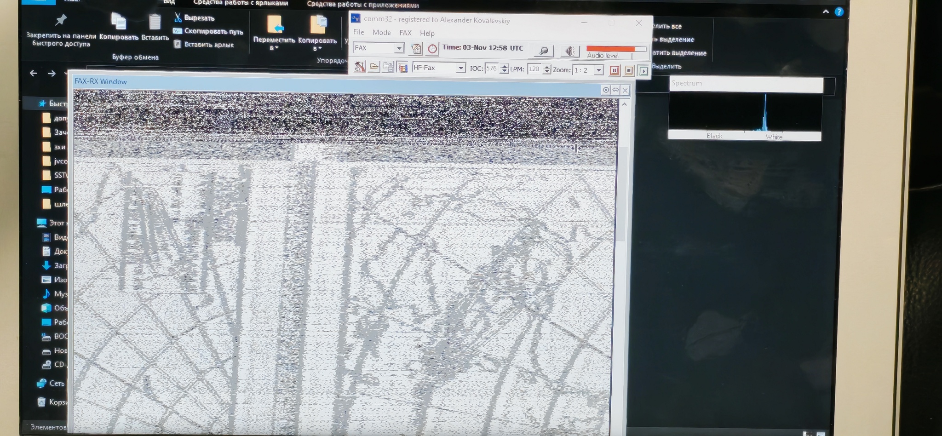Click the notepad icon next to FAX dropdown
The width and height of the screenshot is (942, 436).
tap(416, 49)
